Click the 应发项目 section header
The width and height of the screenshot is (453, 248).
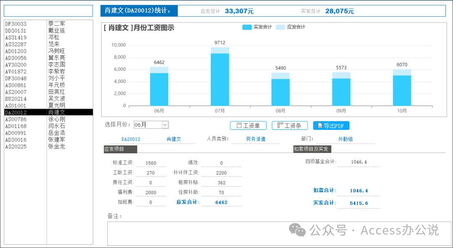(120, 149)
